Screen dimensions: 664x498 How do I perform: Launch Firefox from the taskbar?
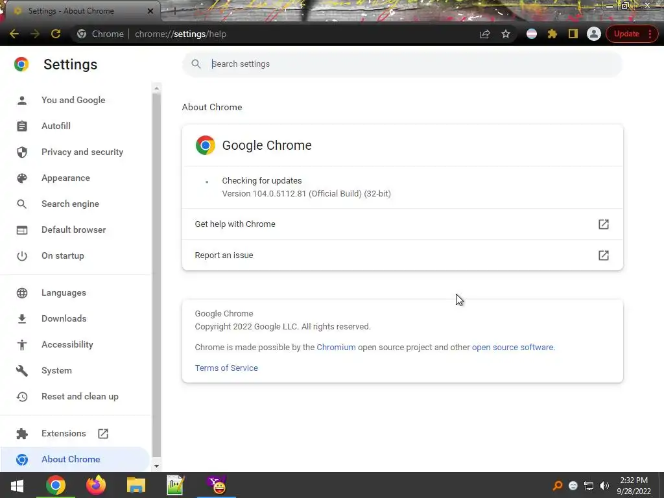point(96,485)
